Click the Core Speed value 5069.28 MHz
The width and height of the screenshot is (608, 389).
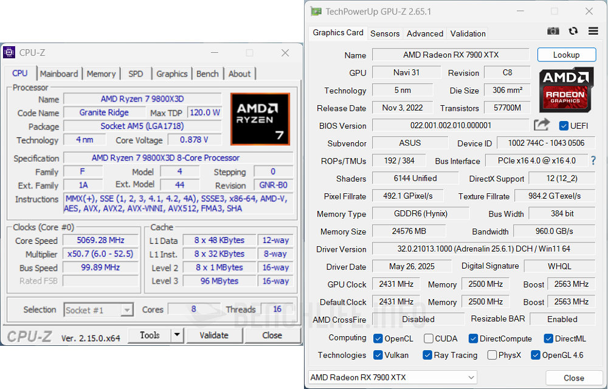pos(100,240)
